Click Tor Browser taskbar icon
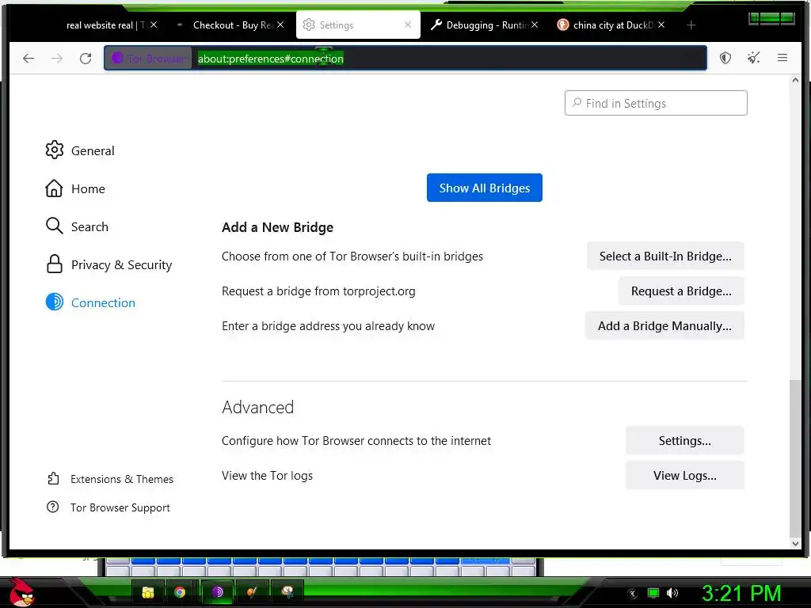This screenshot has width=811, height=608. coord(217,592)
